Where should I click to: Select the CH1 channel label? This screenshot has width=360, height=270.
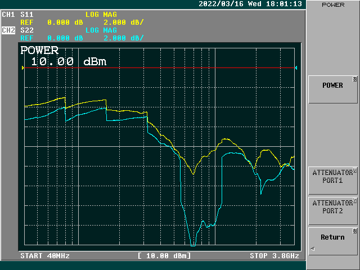(8, 15)
